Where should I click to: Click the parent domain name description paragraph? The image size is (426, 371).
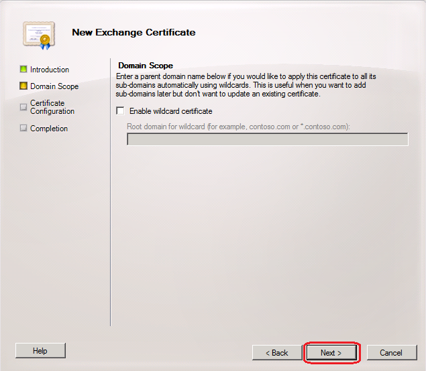pyautogui.click(x=246, y=85)
